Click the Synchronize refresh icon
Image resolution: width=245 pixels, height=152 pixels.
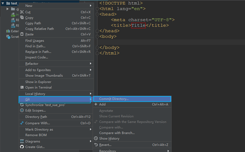coord(22,105)
